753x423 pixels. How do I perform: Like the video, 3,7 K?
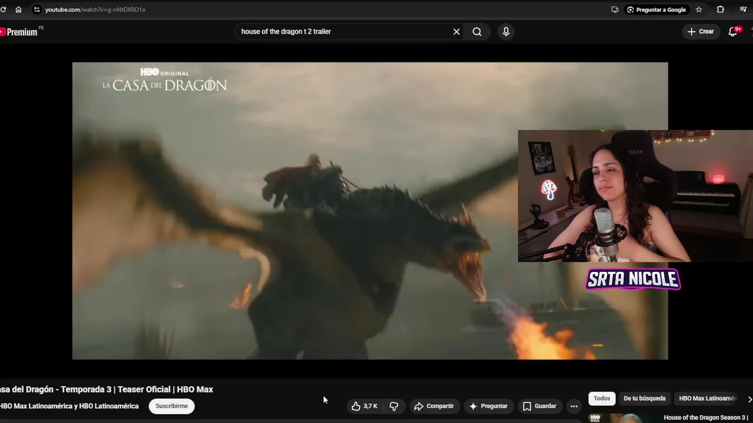point(365,406)
